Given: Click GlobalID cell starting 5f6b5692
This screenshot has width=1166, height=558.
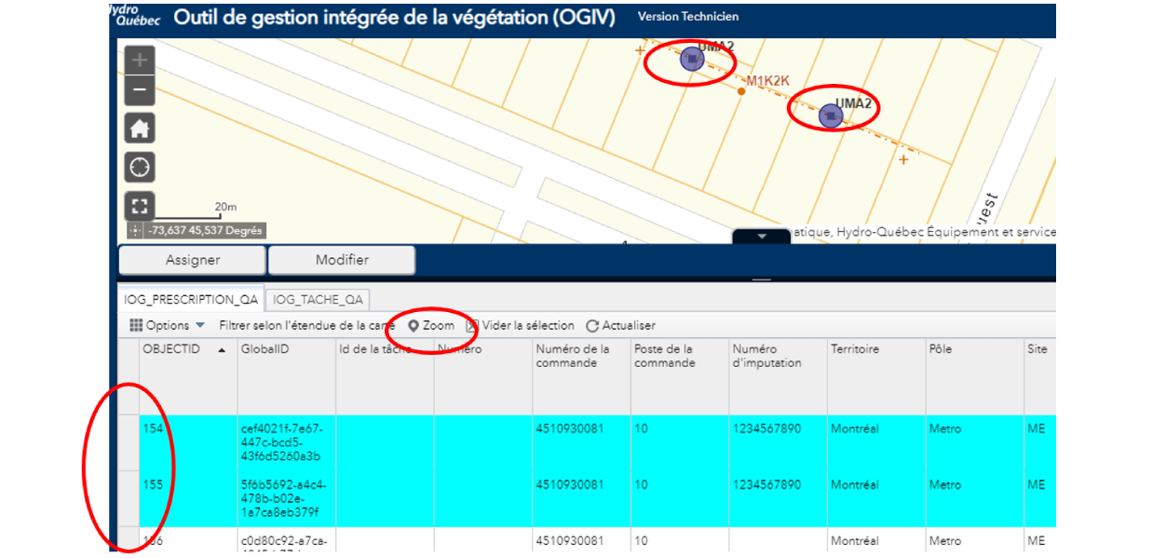Looking at the screenshot, I should click(286, 498).
